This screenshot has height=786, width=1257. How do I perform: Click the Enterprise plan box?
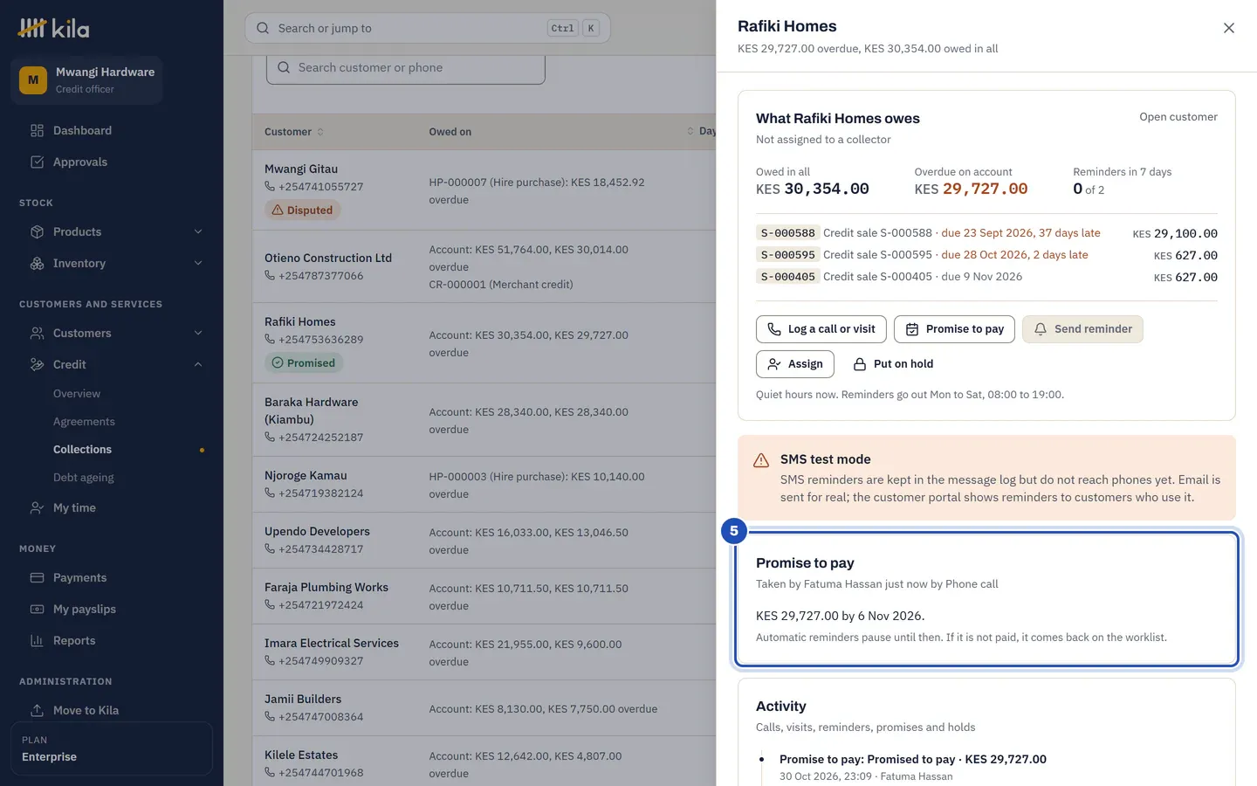[112, 748]
